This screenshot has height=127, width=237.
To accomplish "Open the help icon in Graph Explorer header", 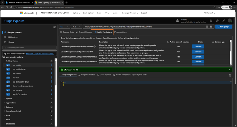I will [x=217, y=21].
